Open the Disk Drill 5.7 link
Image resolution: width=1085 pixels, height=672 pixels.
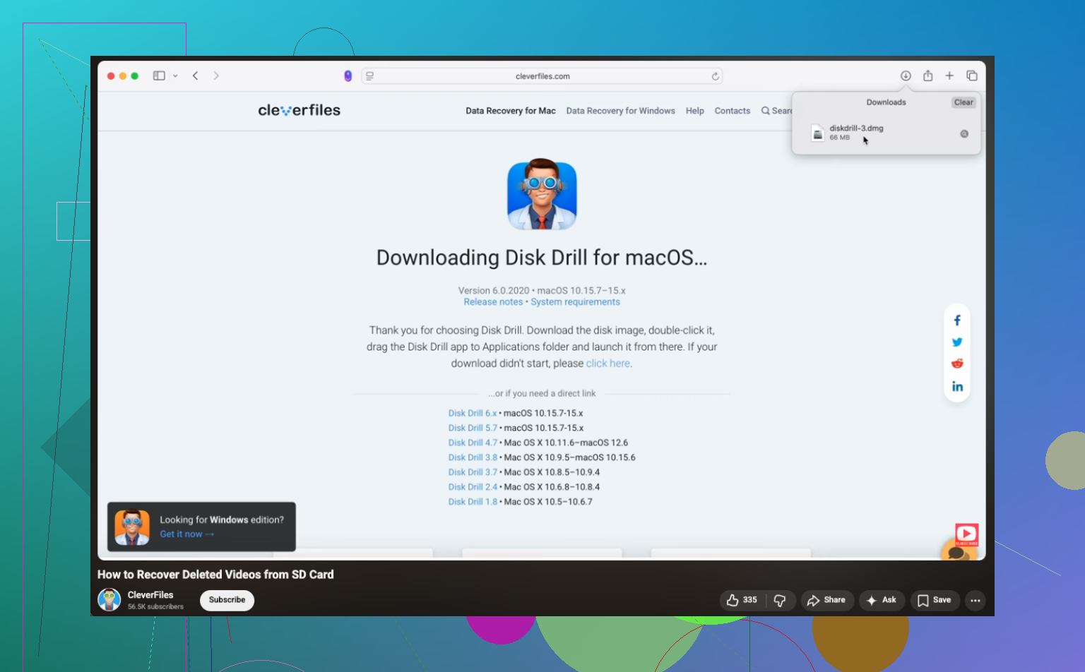[x=473, y=428]
